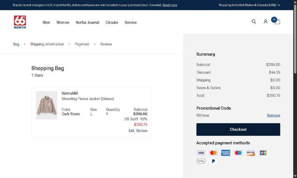Go to the Review step

pos(106,44)
